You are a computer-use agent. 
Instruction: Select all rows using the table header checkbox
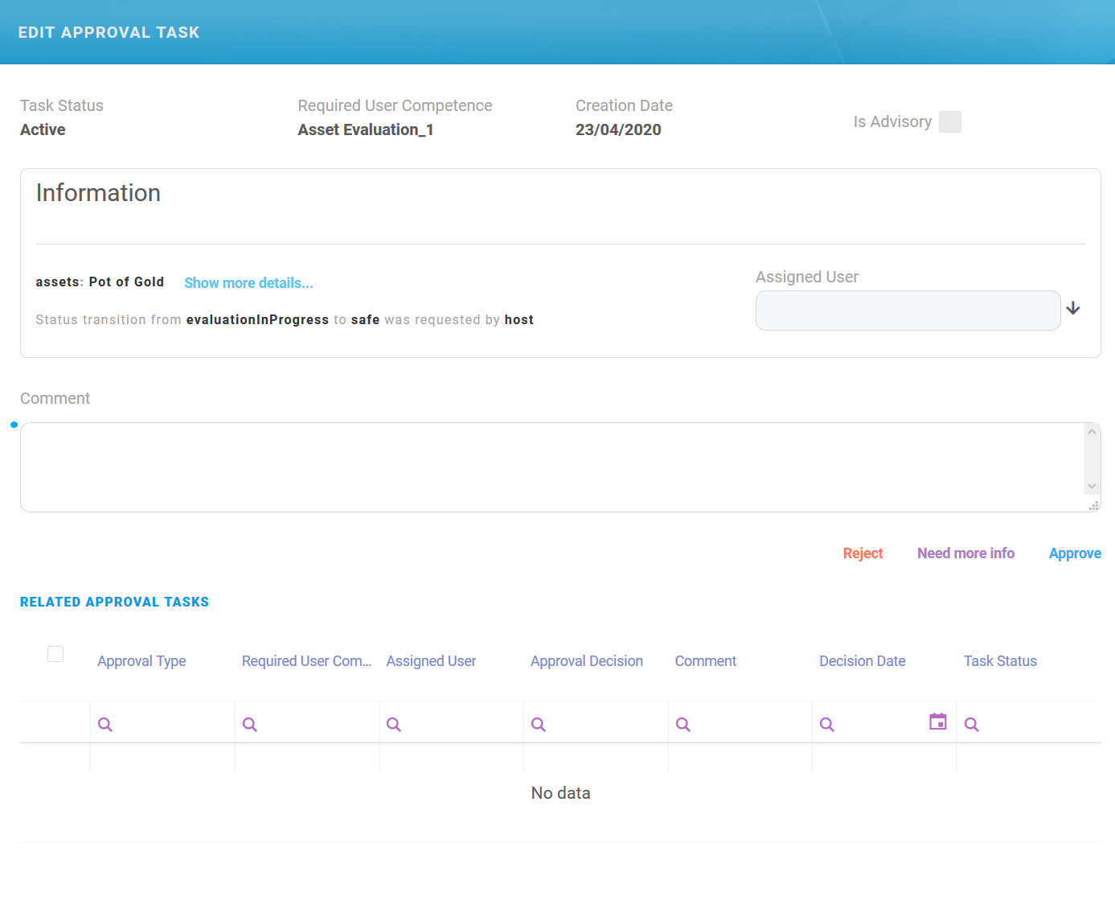(55, 654)
